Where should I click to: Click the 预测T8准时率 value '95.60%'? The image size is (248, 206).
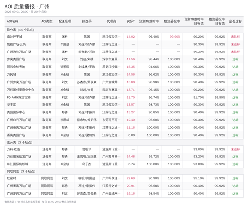[x=154, y=120]
